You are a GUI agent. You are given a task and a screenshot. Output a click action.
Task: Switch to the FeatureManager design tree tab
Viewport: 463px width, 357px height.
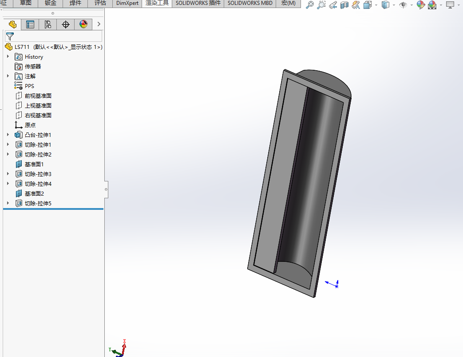pos(12,24)
